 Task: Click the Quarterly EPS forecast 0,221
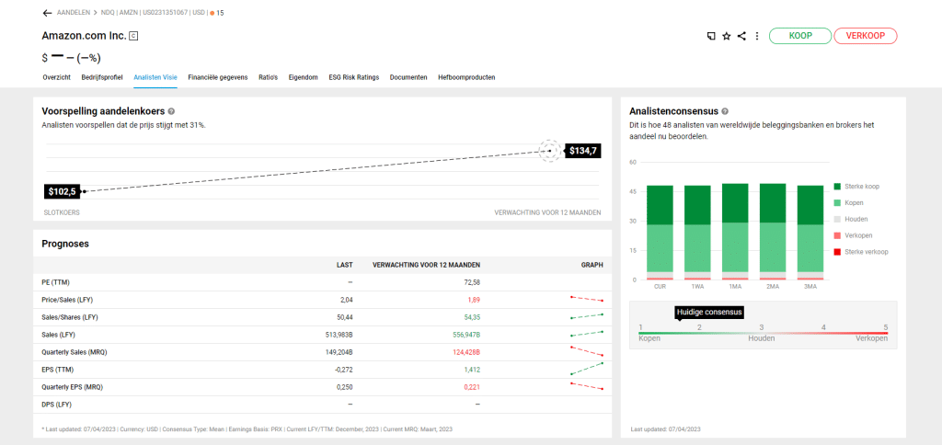[x=472, y=387]
